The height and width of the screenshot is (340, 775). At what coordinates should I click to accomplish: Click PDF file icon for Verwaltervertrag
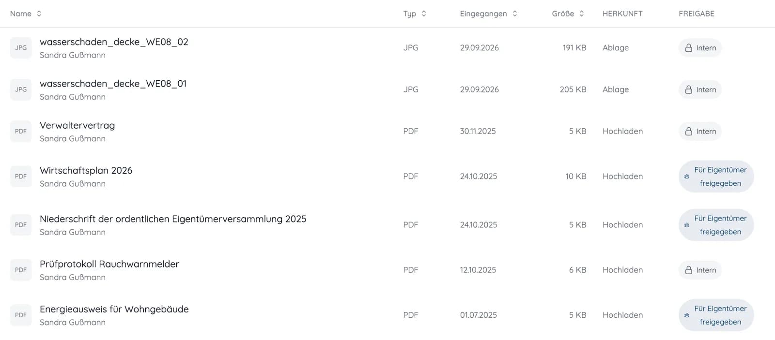21,131
